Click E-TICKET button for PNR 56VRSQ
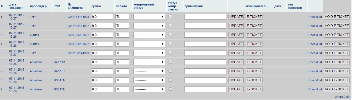This screenshot has height=100, width=352. tap(254, 62)
